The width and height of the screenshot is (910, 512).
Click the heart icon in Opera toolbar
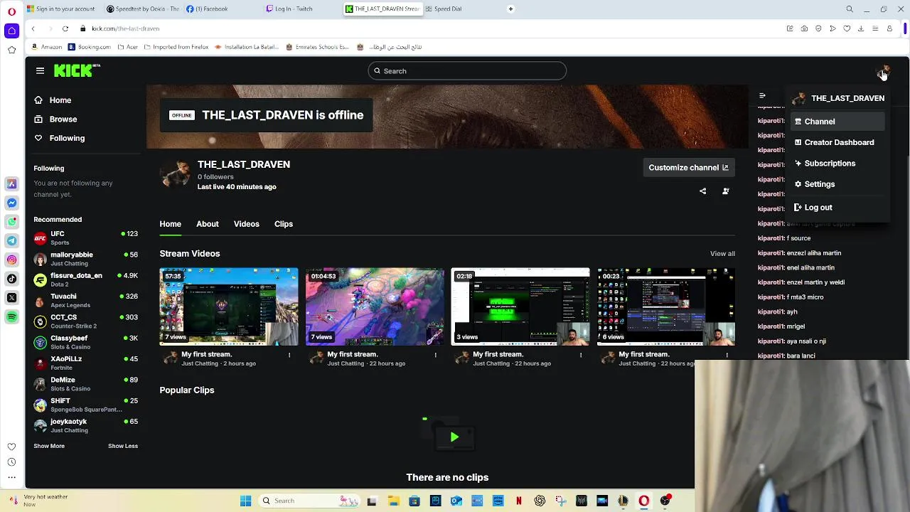click(847, 28)
